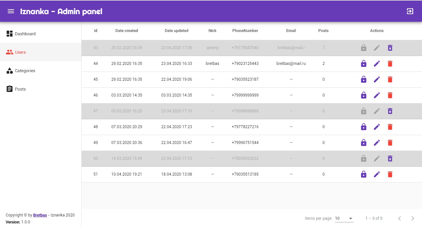
Task: Toggle lock for user 49
Action: tap(364, 143)
